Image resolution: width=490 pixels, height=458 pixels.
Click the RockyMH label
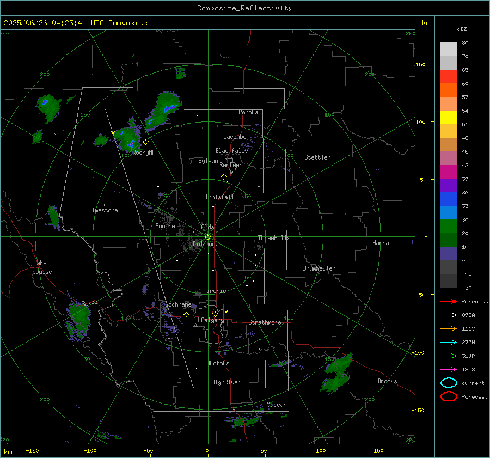(144, 152)
